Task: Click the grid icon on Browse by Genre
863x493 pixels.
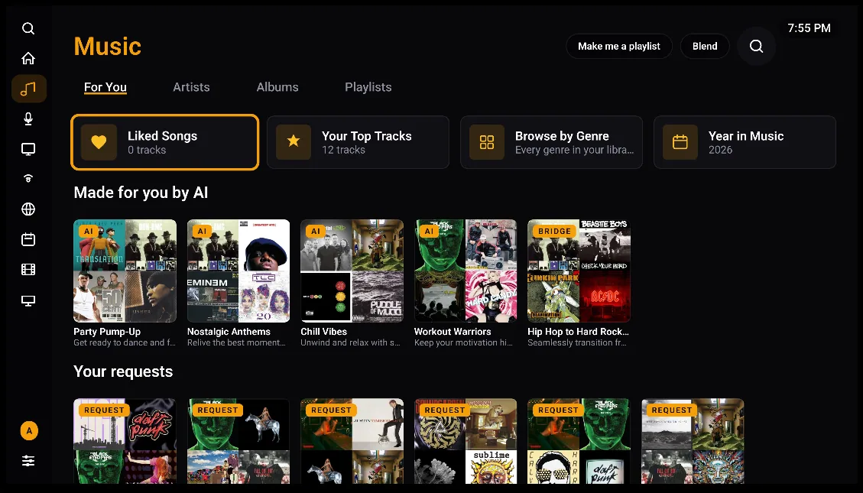Action: [487, 142]
